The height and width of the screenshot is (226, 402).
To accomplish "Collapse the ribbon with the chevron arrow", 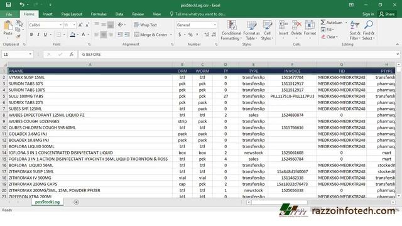I will 397,45.
